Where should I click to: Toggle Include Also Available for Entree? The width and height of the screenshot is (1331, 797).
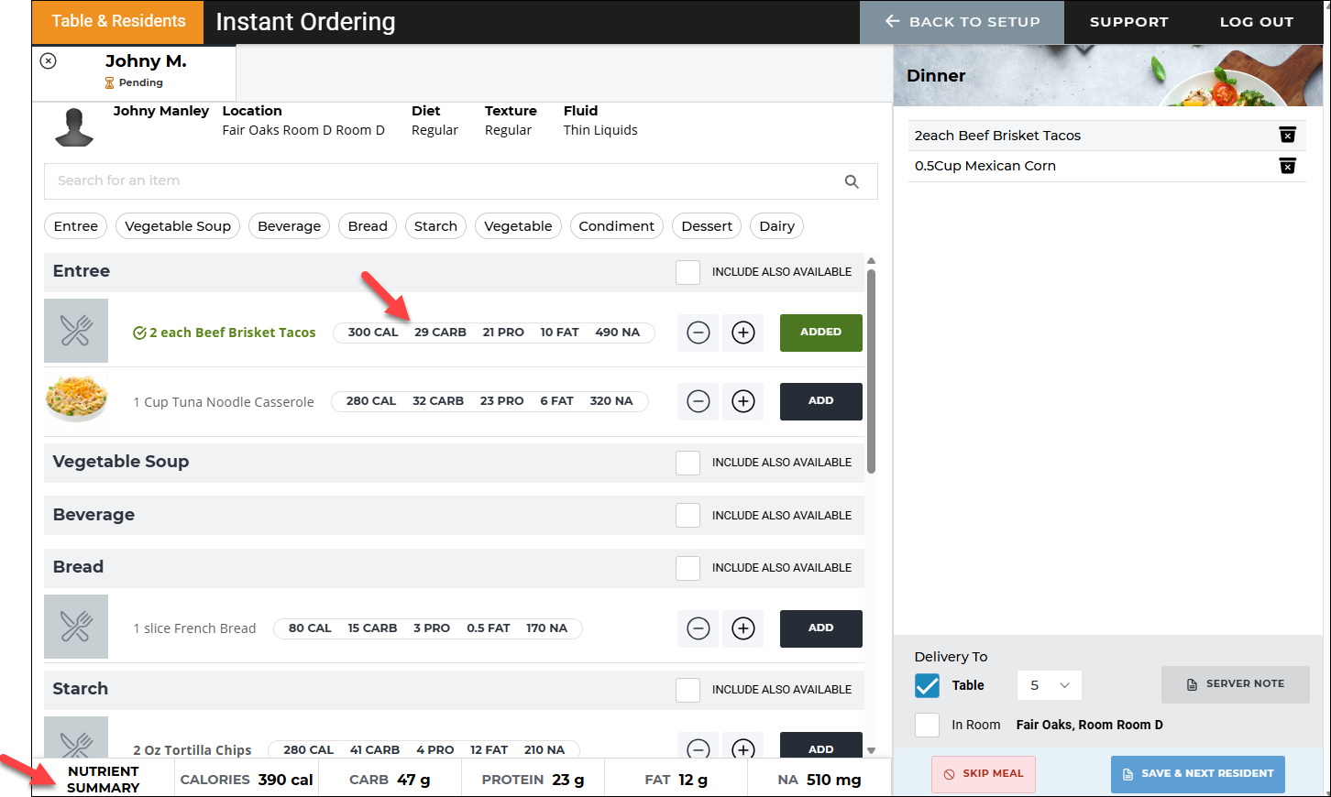coord(687,272)
